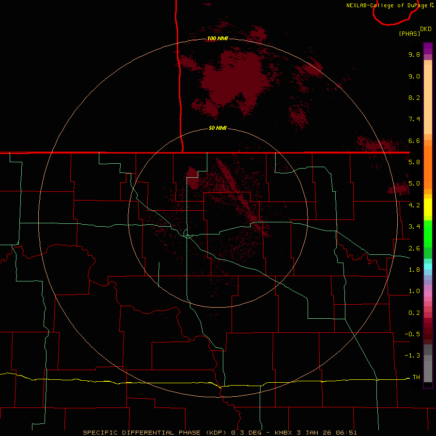Click the NEXLAB-College of DuPage watermark text

(x=389, y=5)
